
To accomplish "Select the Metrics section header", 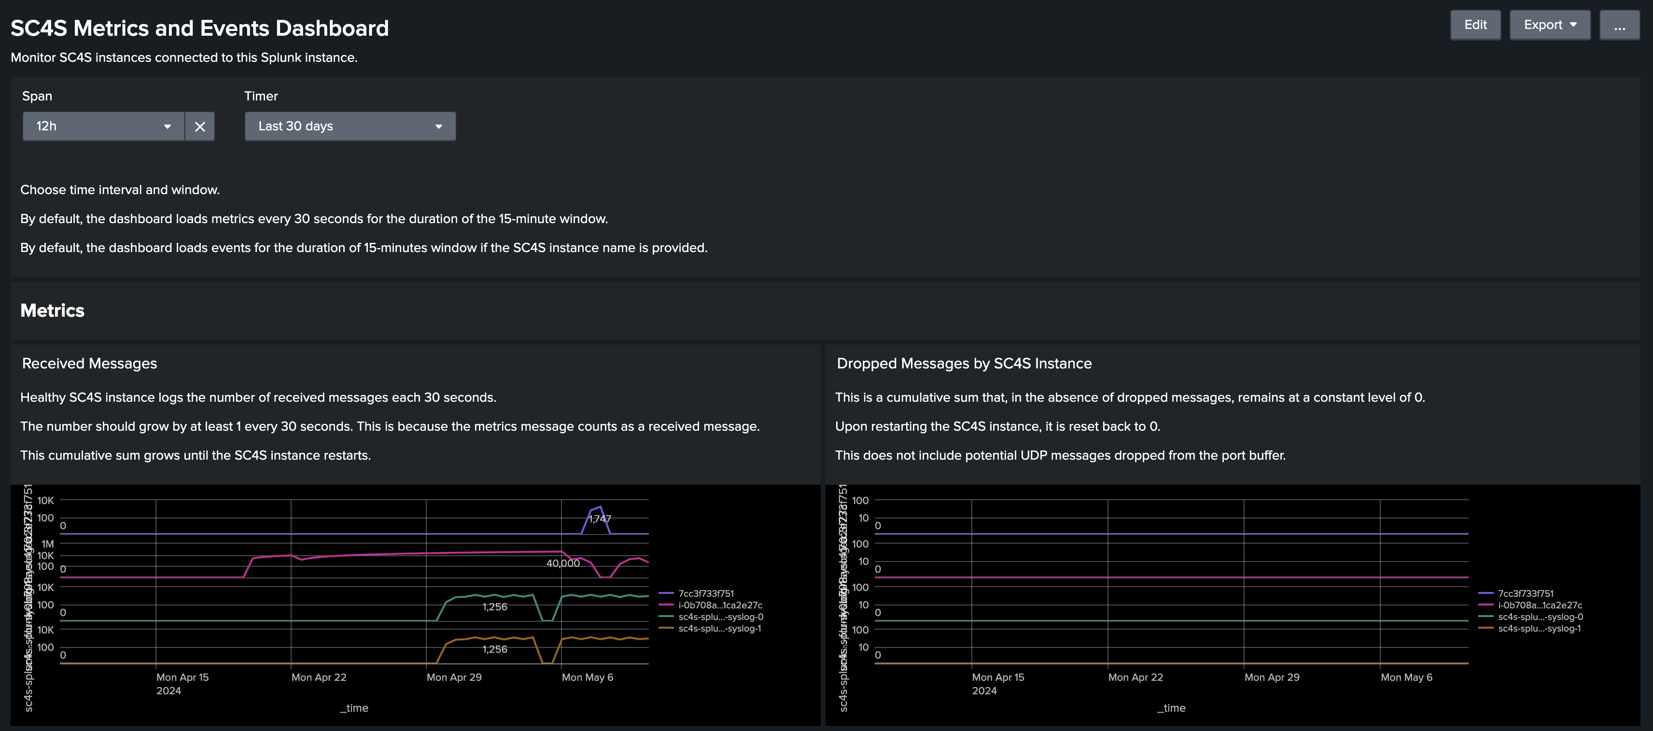I will (x=52, y=310).
